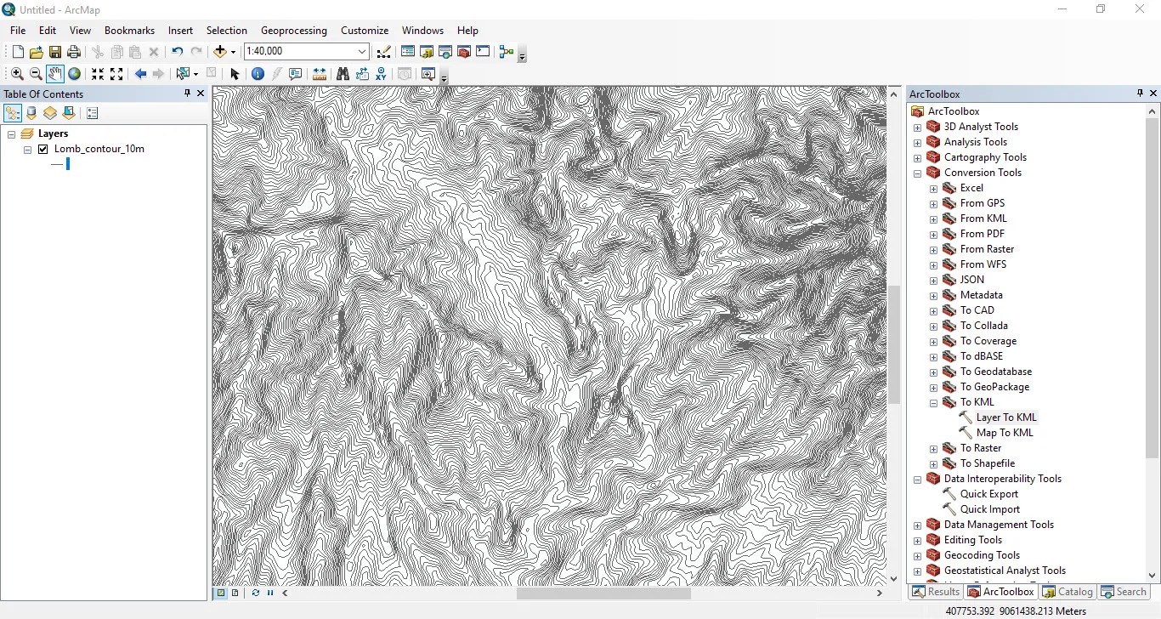Run the Layer To KML tool
This screenshot has width=1161, height=619.
(x=1007, y=417)
